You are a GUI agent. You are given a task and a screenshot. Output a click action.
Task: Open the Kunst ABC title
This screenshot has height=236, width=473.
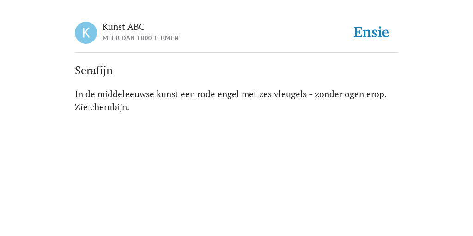coord(123,27)
